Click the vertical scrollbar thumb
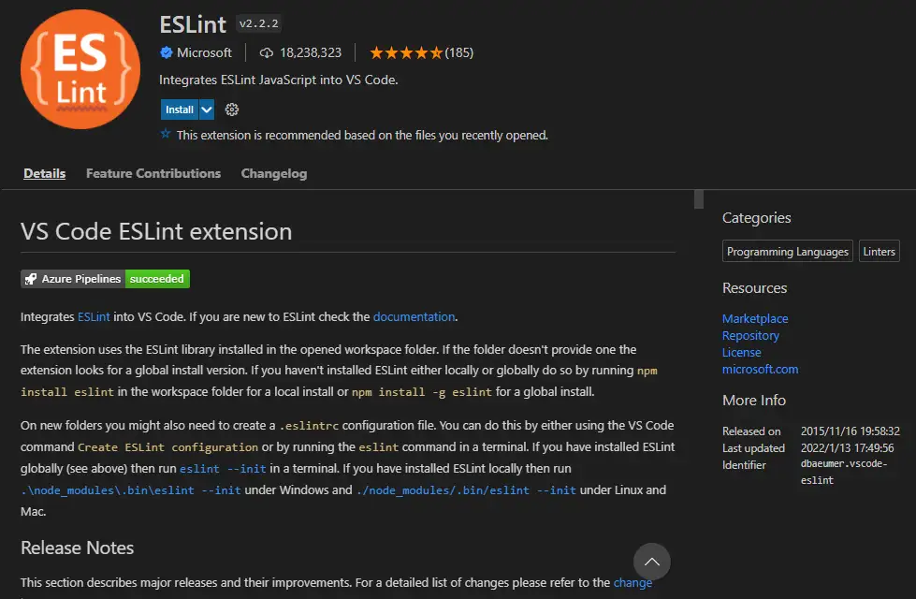The image size is (916, 599). [698, 198]
